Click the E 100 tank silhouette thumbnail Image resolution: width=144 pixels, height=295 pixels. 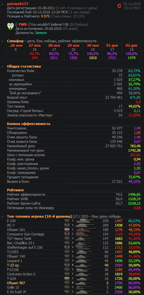pos(84,220)
